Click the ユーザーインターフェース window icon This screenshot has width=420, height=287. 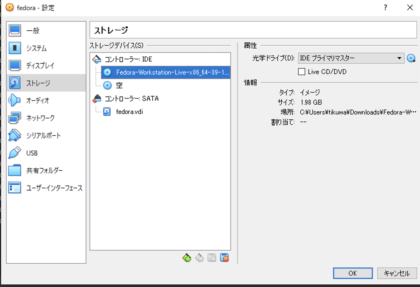(x=15, y=188)
